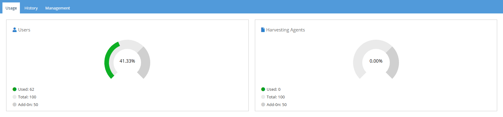Click the 41.33% label in Users gauge
The image size is (503, 117).
tap(127, 61)
